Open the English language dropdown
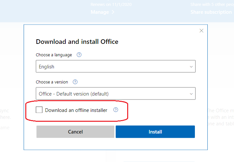Image resolution: width=234 pixels, height=162 pixels. (116, 66)
